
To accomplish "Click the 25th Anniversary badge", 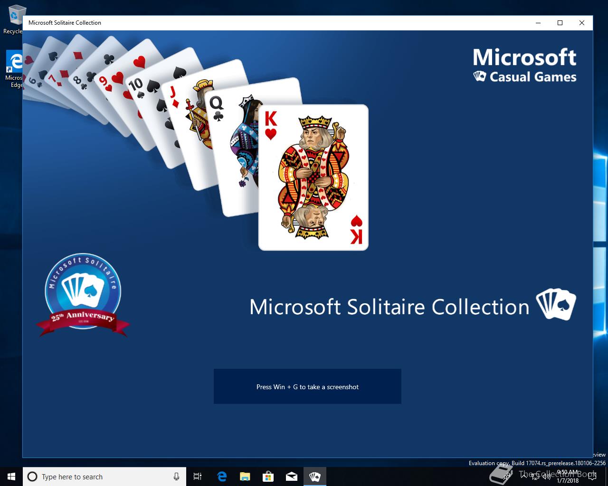I will (83, 294).
